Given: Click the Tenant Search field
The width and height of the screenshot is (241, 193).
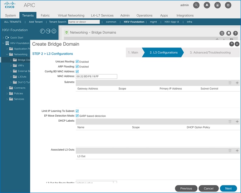Looking at the screenshot, I should click(84, 22).
